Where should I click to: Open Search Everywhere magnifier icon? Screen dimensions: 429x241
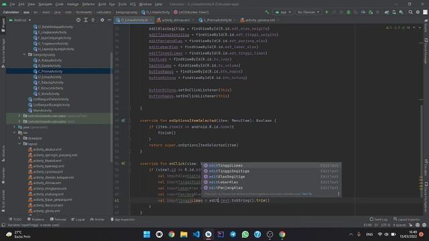pyautogui.click(x=410, y=12)
